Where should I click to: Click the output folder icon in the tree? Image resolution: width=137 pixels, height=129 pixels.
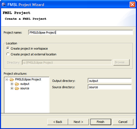point(17,84)
